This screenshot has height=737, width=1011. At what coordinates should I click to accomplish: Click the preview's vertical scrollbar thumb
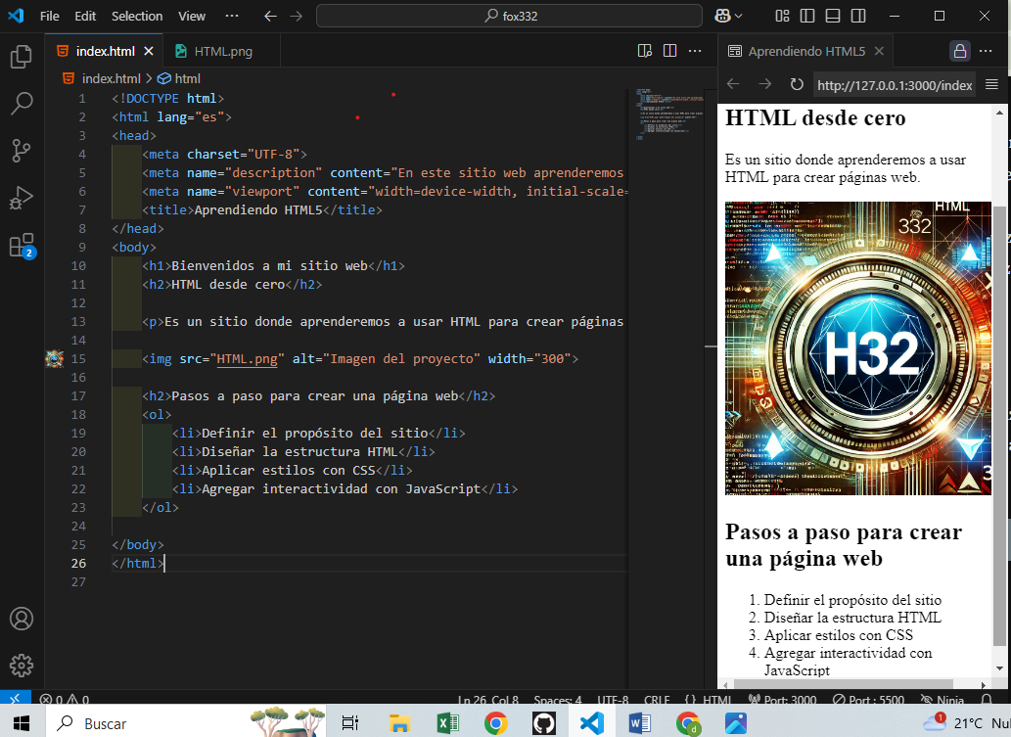click(999, 426)
